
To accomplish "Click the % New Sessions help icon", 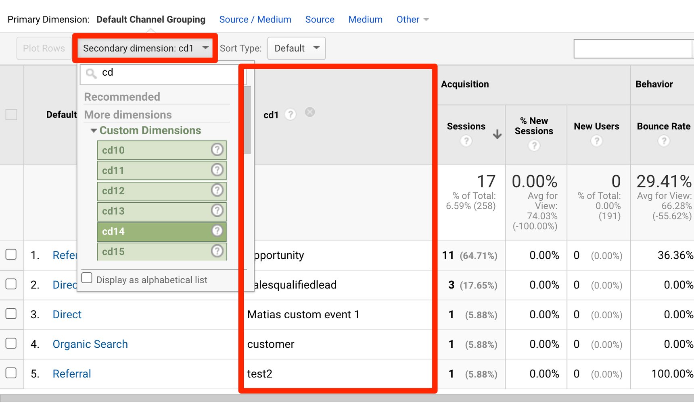I will (x=534, y=145).
